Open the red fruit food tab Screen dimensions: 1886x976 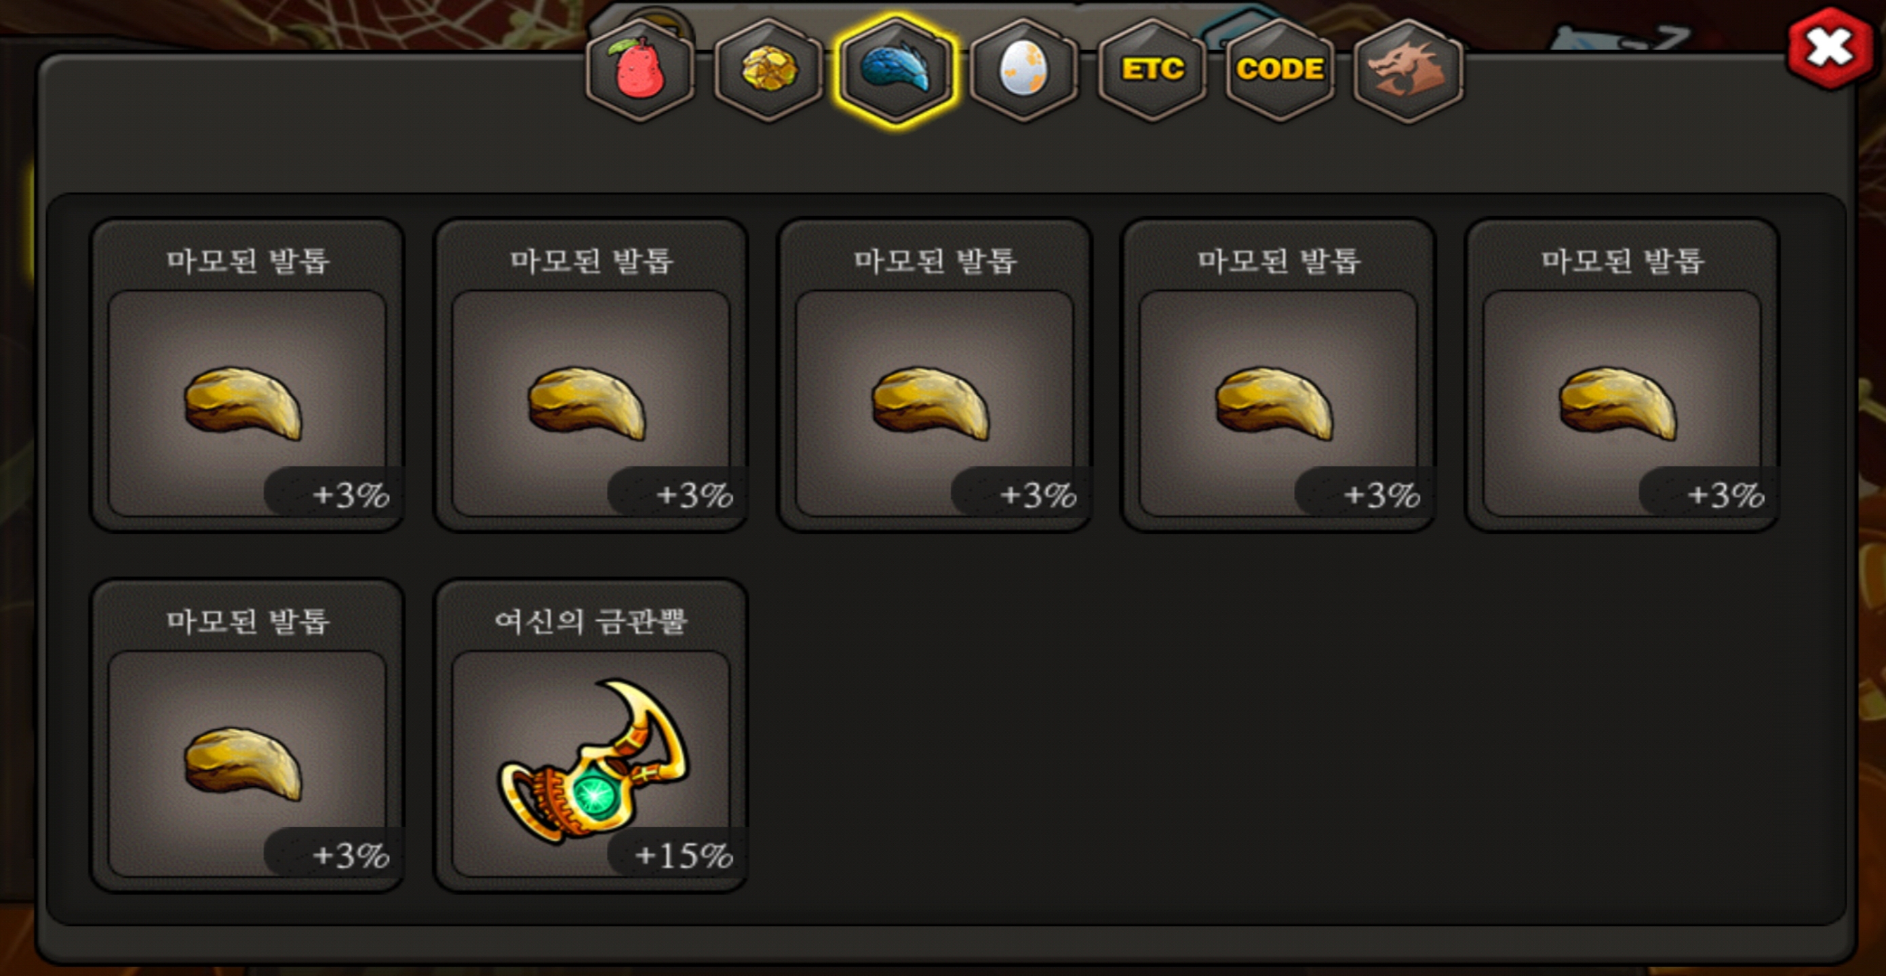click(640, 70)
